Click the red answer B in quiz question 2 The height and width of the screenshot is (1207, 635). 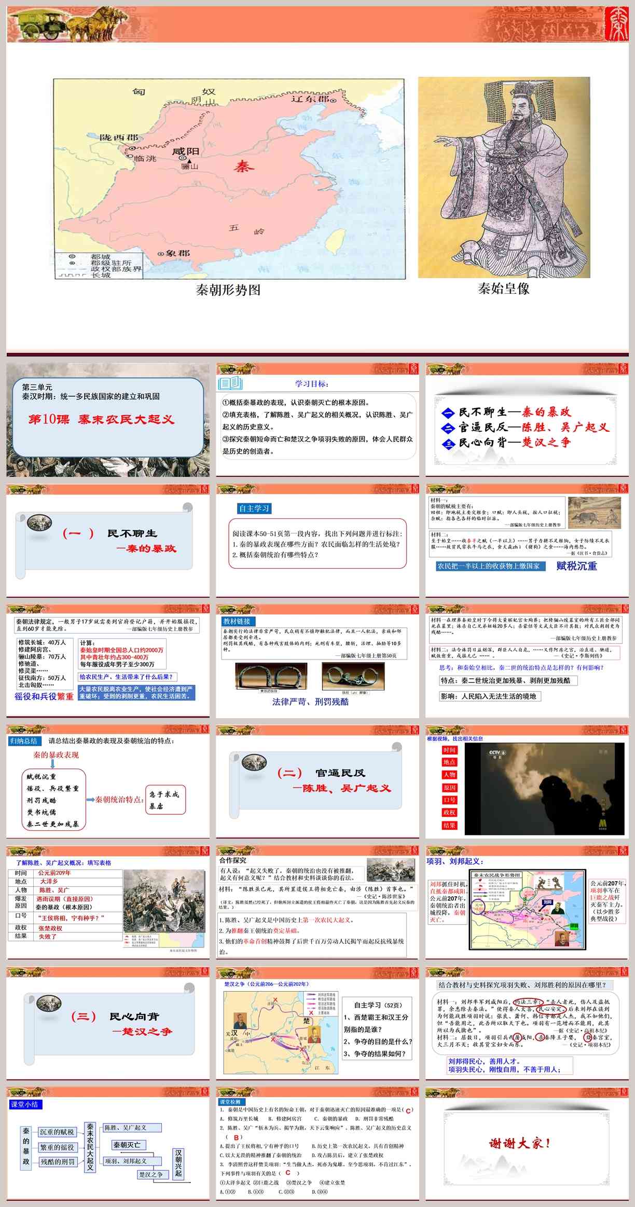pos(236,1137)
